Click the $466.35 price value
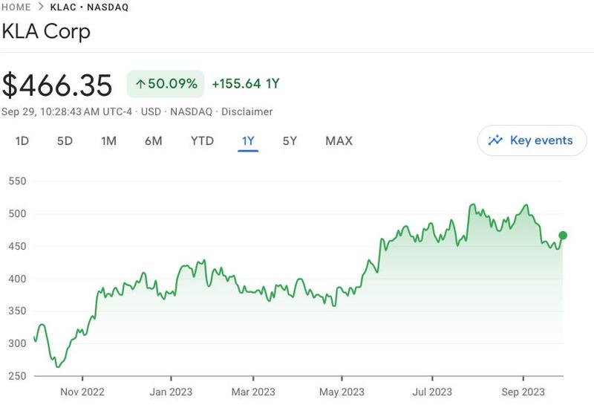 click(x=57, y=85)
